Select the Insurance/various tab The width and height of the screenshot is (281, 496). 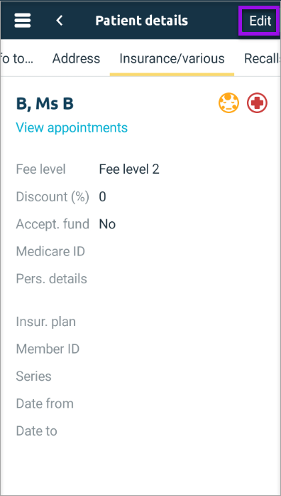[172, 58]
